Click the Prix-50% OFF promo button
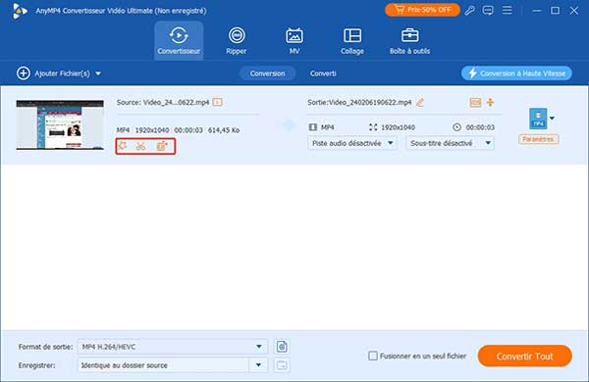Image resolution: width=589 pixels, height=382 pixels. pos(422,10)
